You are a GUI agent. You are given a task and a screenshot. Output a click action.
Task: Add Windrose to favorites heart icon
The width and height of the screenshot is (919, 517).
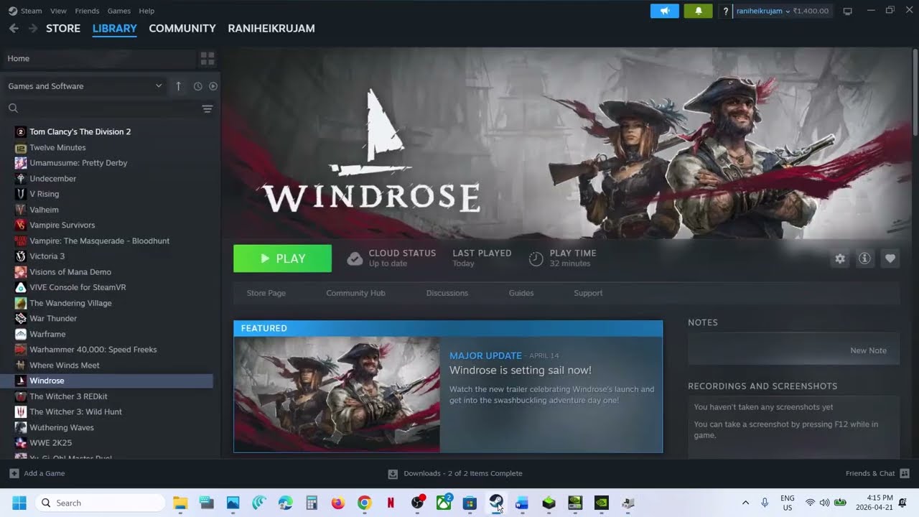point(890,258)
